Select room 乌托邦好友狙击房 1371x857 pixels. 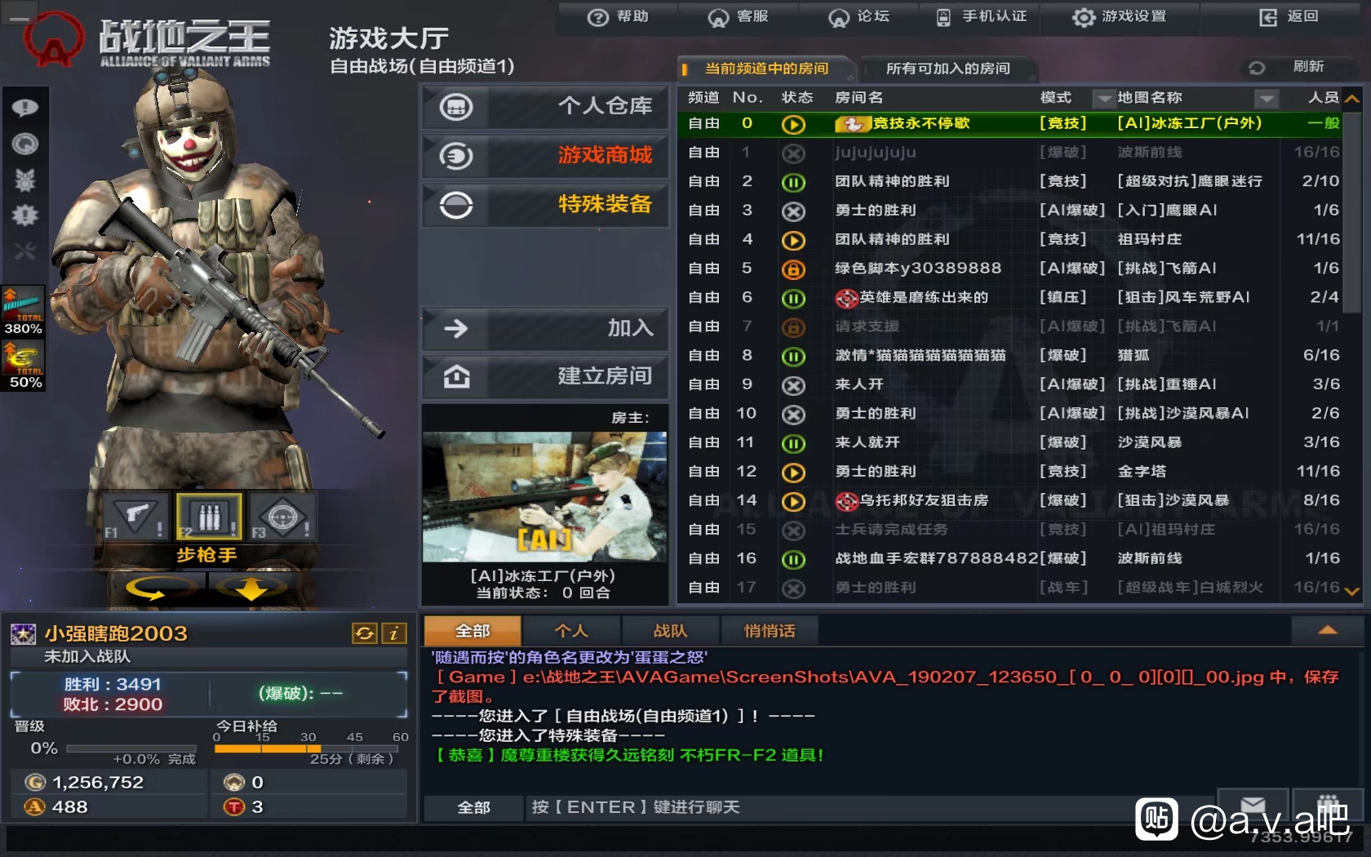click(1009, 500)
